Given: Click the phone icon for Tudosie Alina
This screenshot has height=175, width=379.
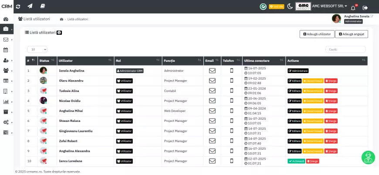Looking at the screenshot, I should (x=232, y=91).
